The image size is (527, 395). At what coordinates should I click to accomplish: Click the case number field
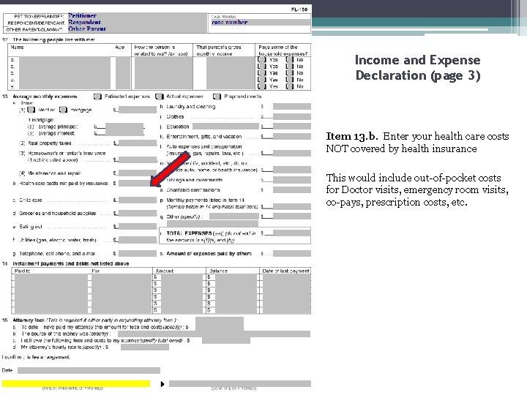coord(261,23)
